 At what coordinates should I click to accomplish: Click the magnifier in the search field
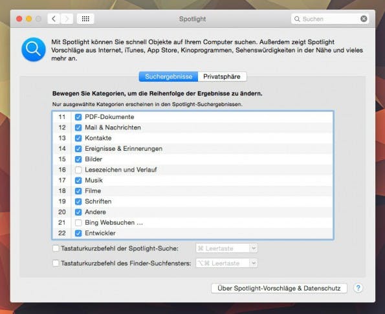pyautogui.click(x=297, y=19)
